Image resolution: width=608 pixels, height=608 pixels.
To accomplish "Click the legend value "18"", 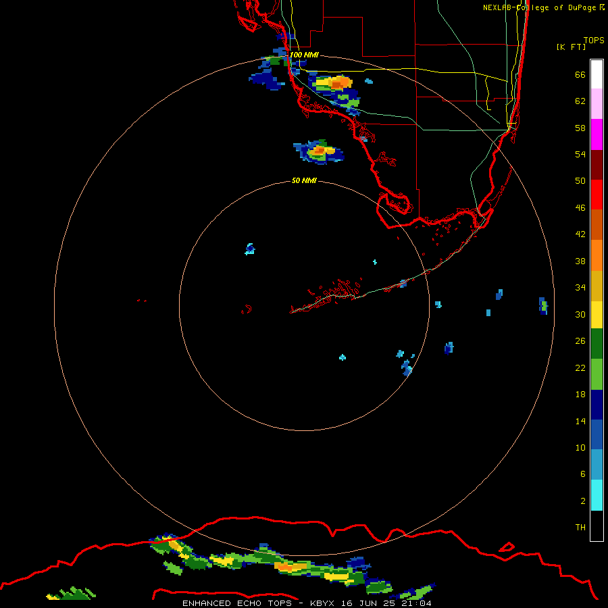I will tap(580, 395).
